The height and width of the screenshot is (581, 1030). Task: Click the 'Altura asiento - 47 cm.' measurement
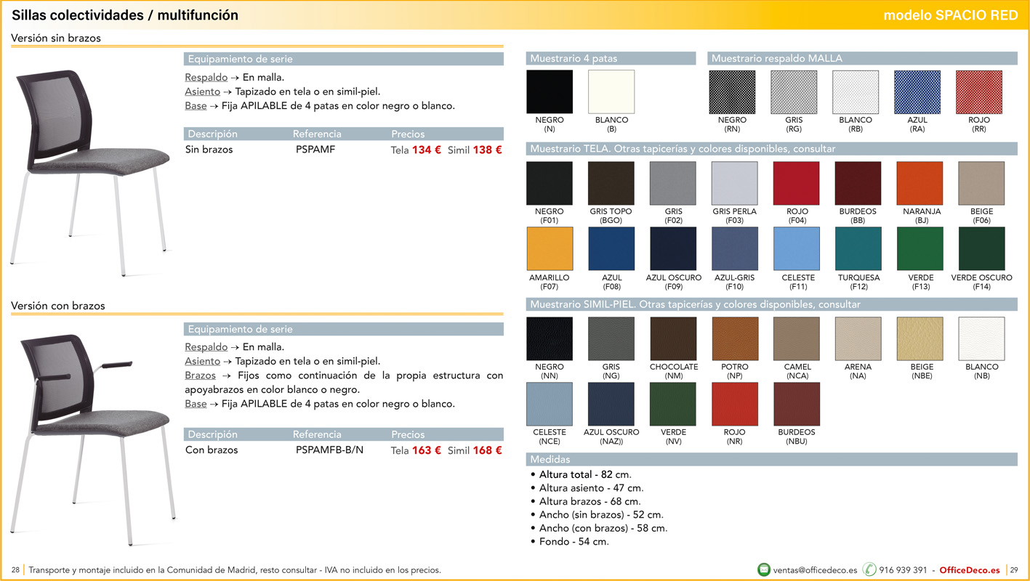[591, 488]
